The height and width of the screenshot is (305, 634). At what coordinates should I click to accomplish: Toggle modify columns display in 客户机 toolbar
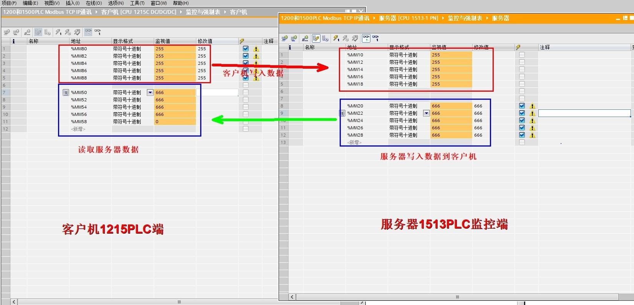pos(38,32)
